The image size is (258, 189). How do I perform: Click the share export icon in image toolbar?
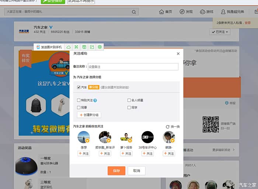pos(92,47)
